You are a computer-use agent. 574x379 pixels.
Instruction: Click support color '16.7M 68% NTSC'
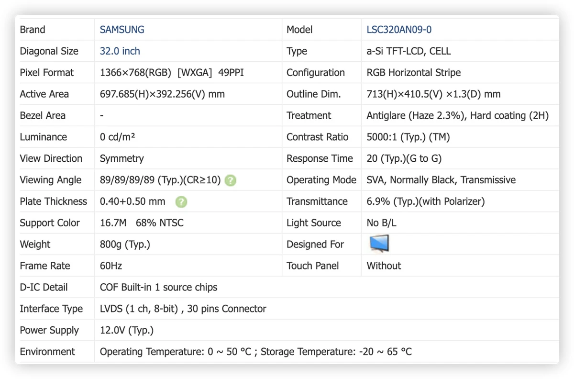pos(142,223)
